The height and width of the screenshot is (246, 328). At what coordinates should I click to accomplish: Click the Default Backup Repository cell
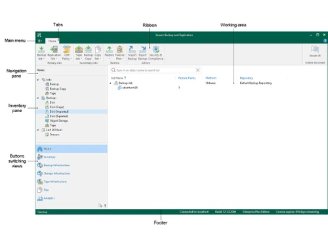256,83
